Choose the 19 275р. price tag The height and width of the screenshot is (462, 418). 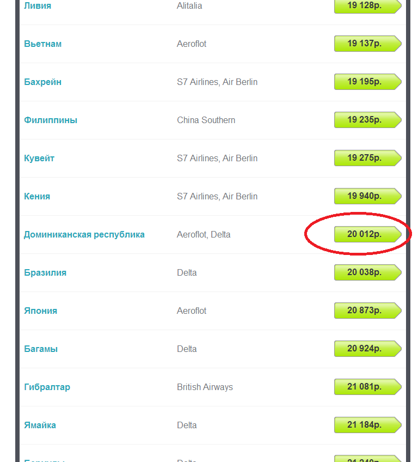click(368, 158)
